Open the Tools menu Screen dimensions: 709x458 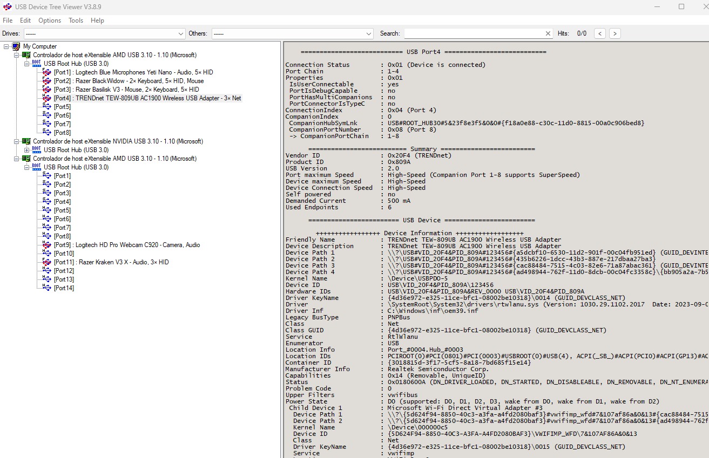coord(76,20)
